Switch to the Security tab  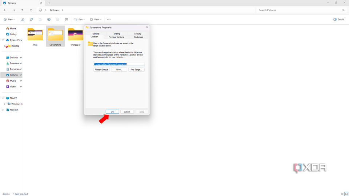tap(137, 34)
